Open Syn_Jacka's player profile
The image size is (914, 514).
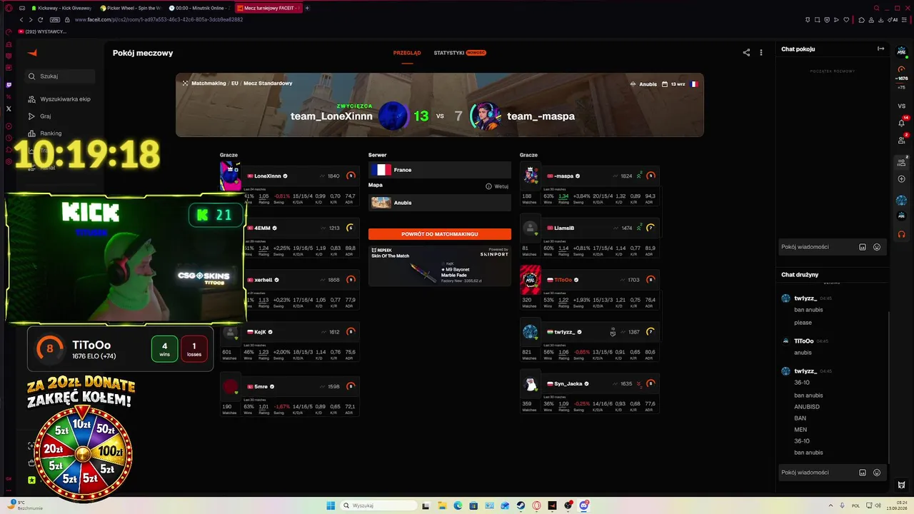point(568,384)
